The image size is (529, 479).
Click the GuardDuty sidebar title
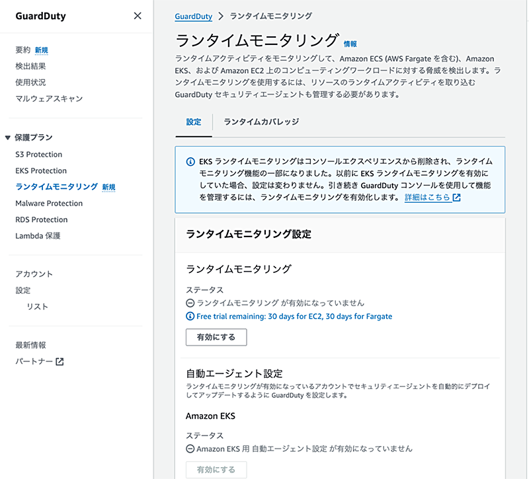click(41, 16)
